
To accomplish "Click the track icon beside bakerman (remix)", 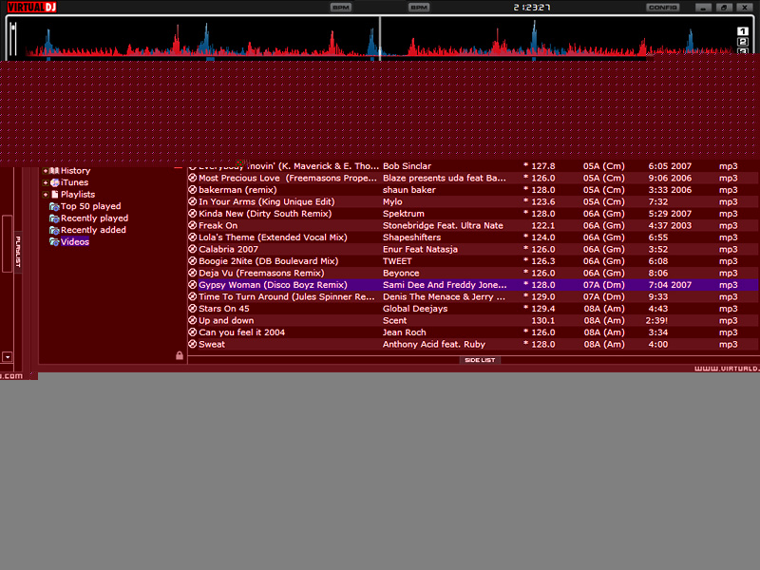I will 193,190.
